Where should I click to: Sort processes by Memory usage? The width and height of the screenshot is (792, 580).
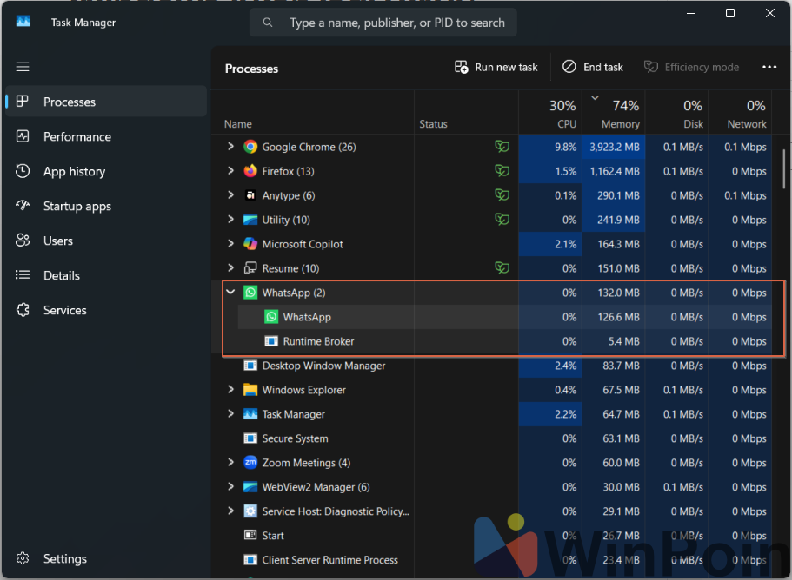point(613,113)
